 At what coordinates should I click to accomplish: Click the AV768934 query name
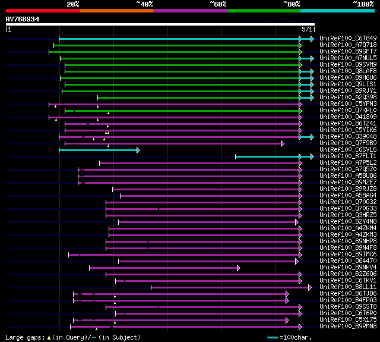(23, 19)
